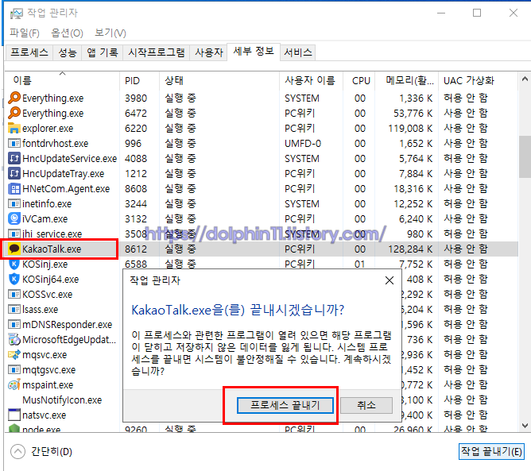Sort by the 상태 column header

(x=219, y=80)
